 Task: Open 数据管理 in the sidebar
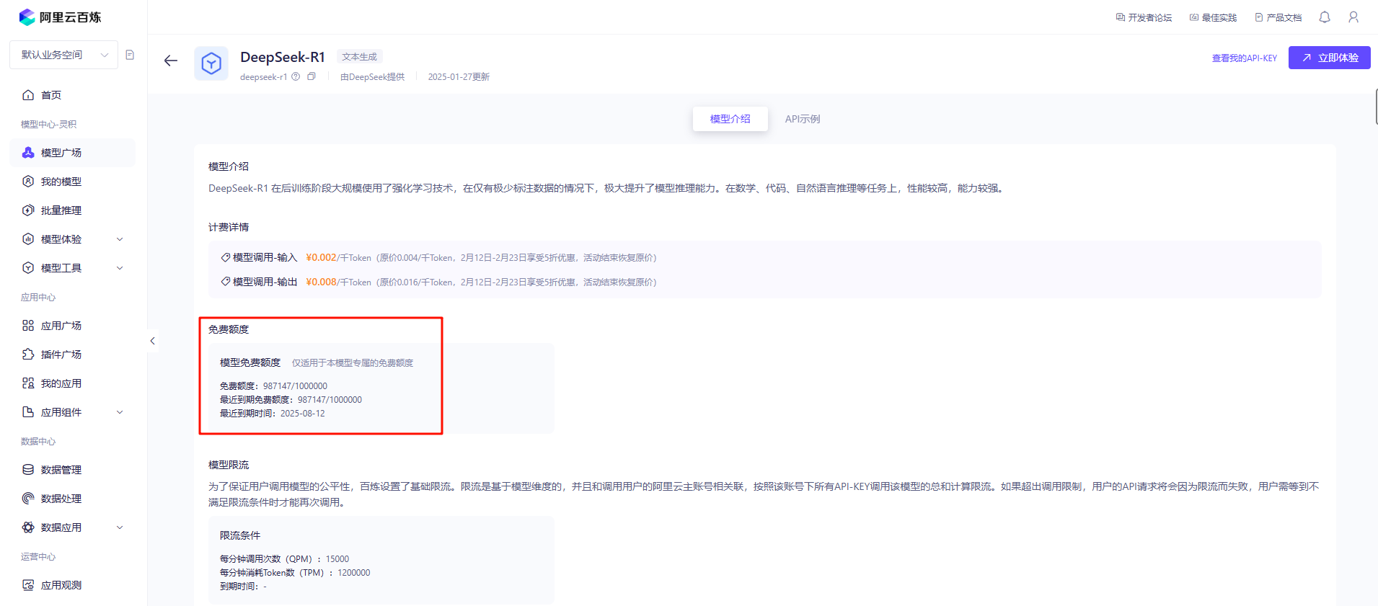[x=72, y=470]
